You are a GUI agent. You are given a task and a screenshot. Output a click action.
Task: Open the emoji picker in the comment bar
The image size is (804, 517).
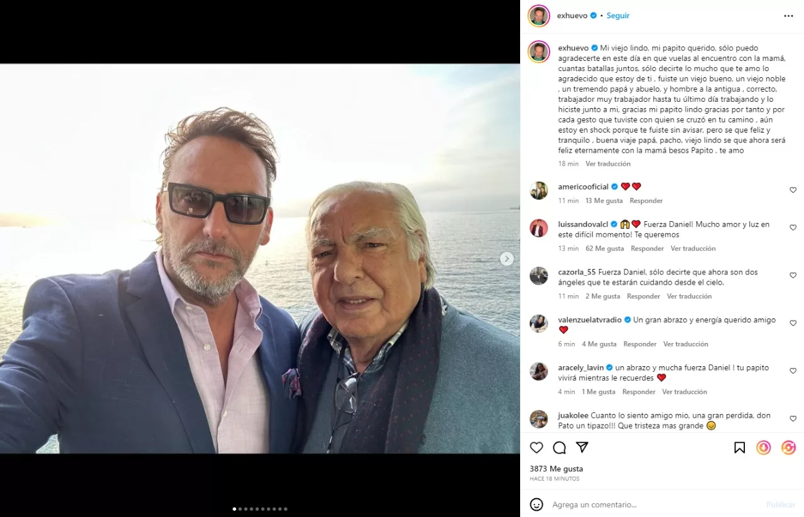[536, 504]
